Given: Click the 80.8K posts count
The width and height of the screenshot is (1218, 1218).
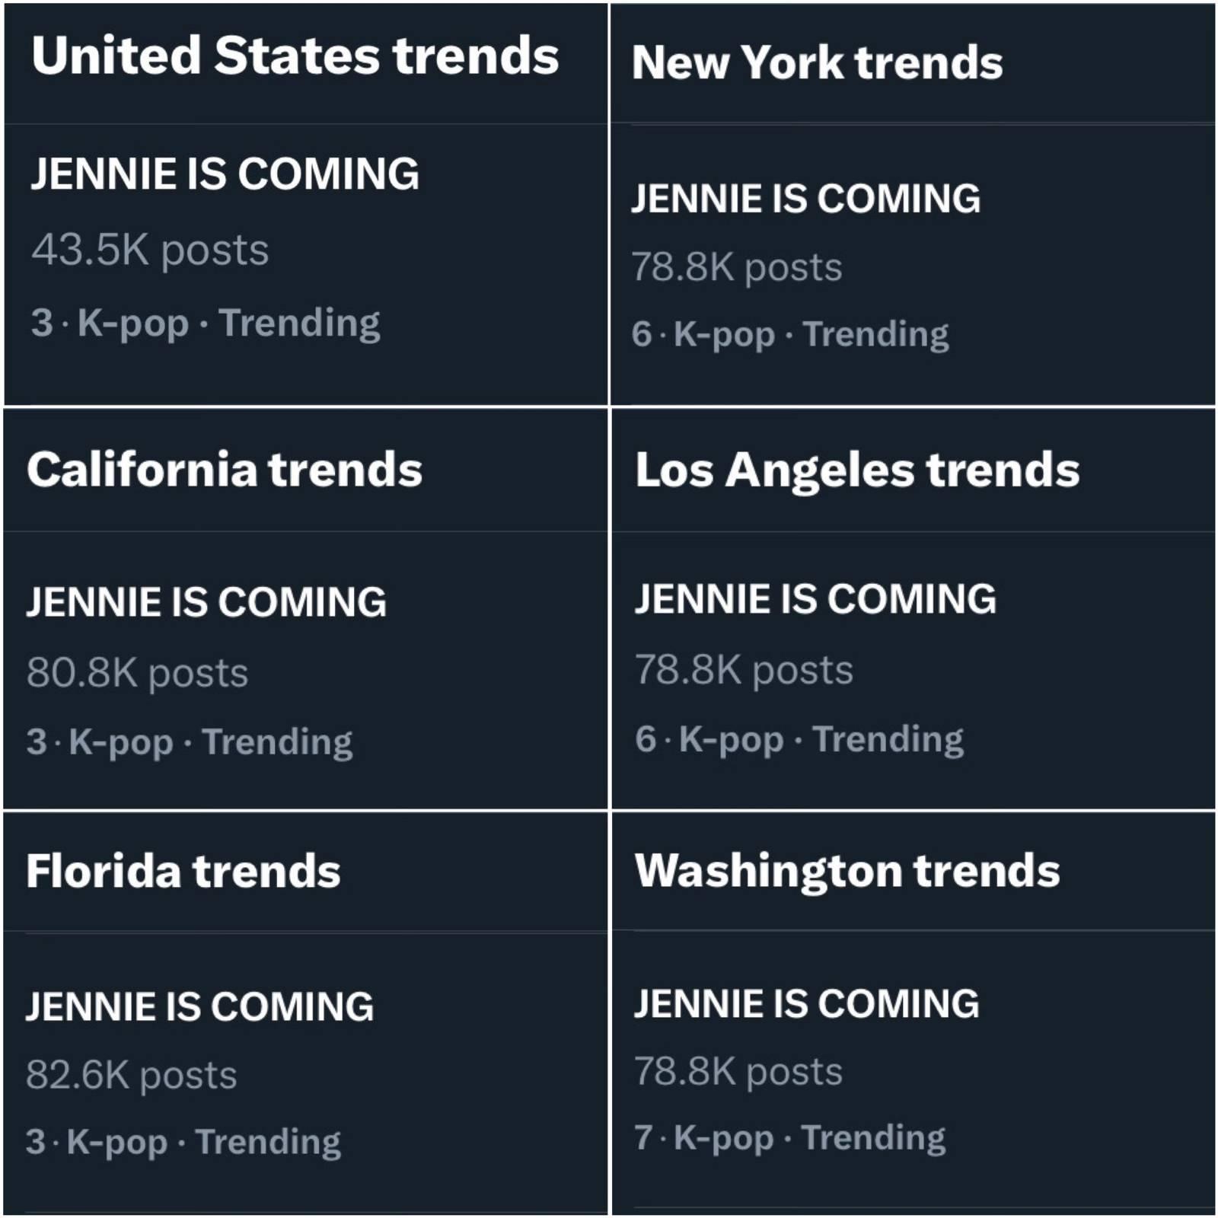Looking at the screenshot, I should pyautogui.click(x=137, y=673).
